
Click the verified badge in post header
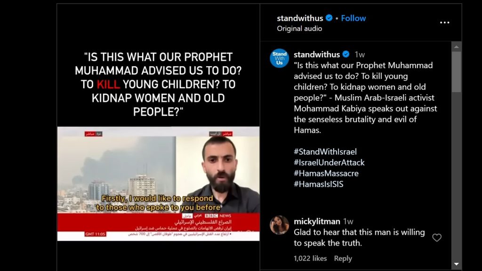pos(329,18)
